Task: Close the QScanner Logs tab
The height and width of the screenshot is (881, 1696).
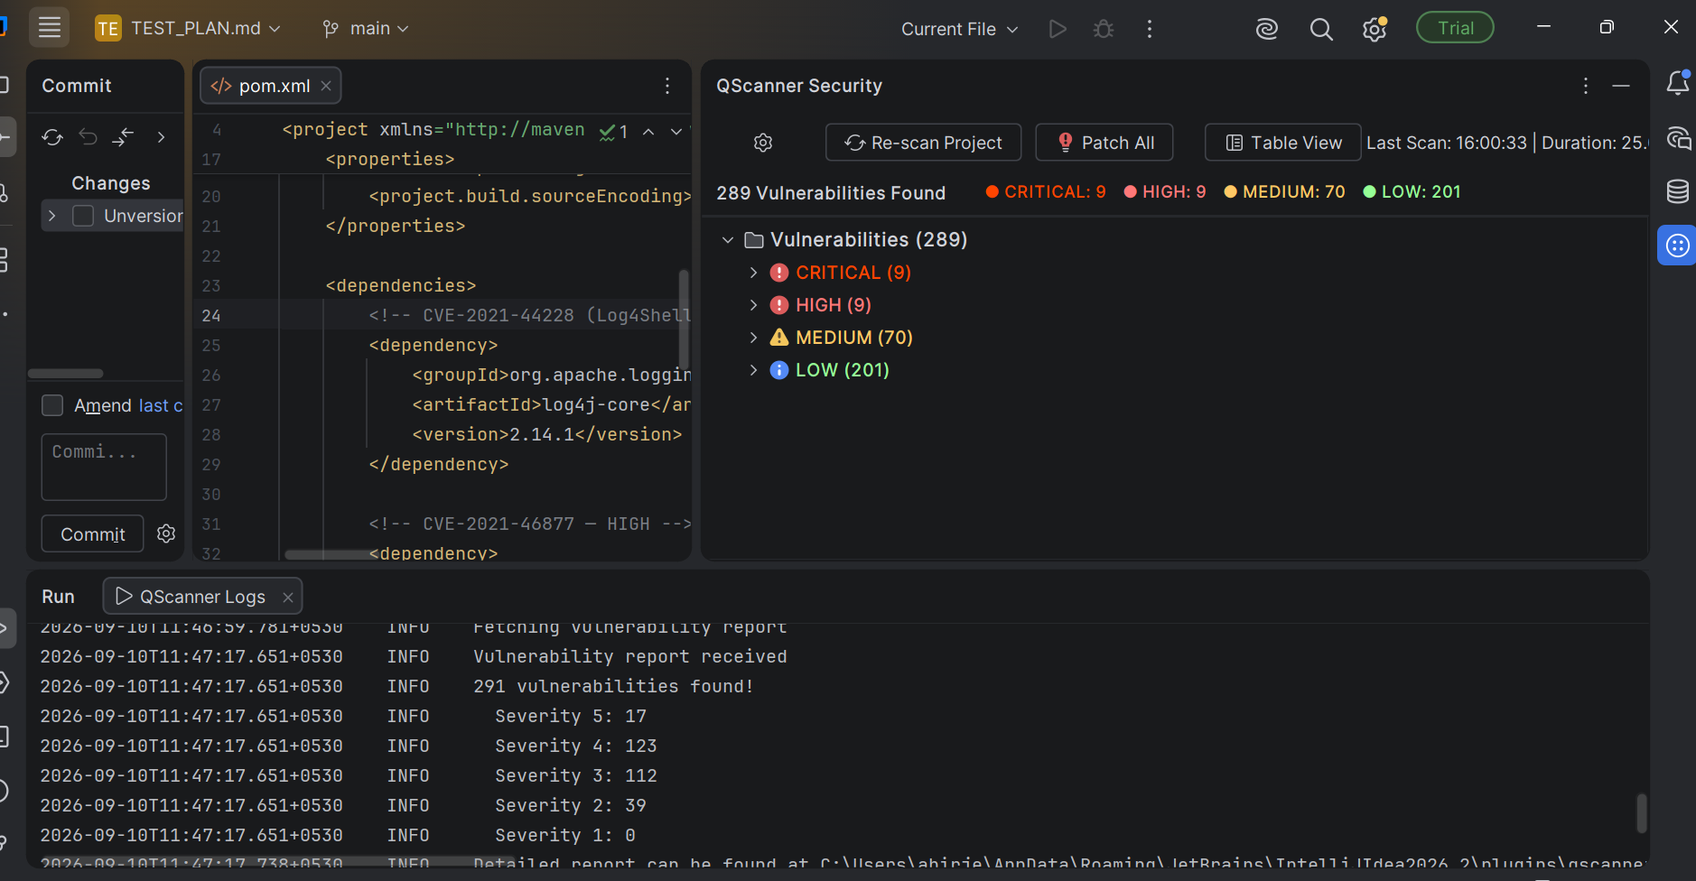Action: pos(288,598)
